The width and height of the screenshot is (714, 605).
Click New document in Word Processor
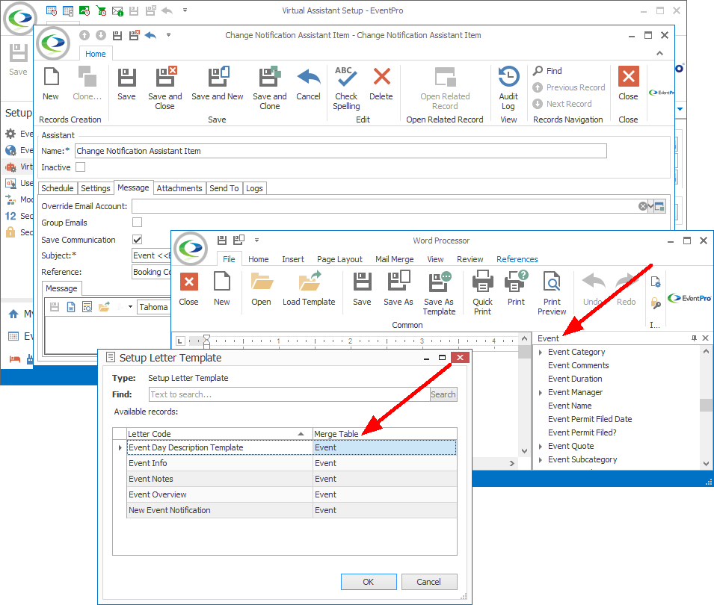click(222, 289)
